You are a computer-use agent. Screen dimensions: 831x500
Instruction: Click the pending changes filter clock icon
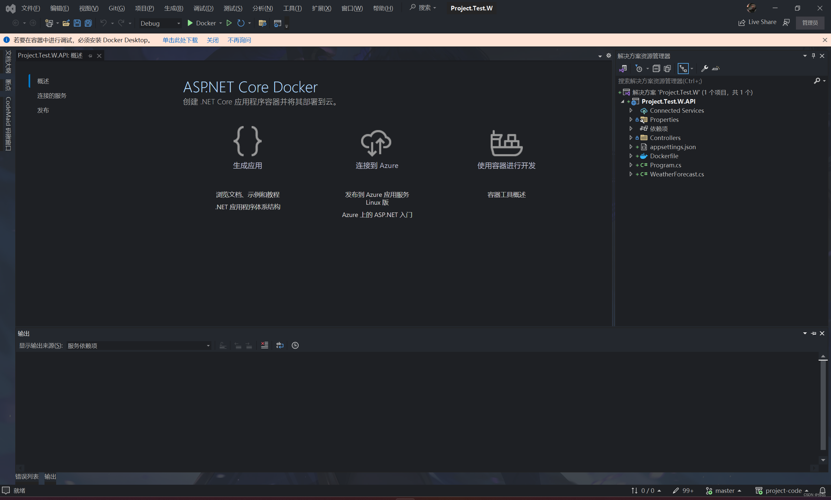point(639,69)
